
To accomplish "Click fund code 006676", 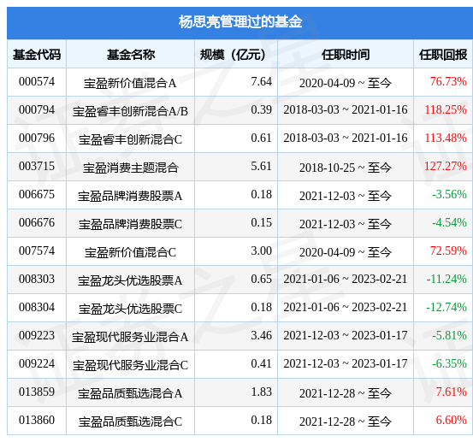I will pyautogui.click(x=37, y=222).
